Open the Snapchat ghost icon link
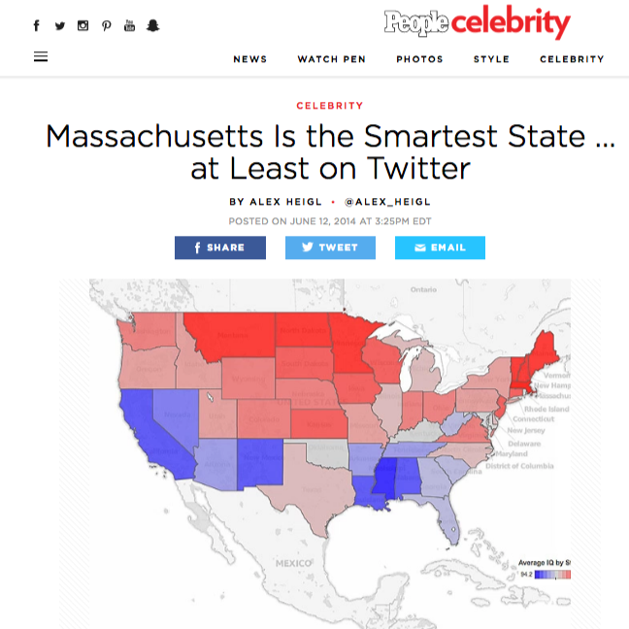Screen dimensions: 629x629 pos(152,25)
